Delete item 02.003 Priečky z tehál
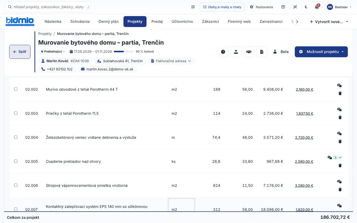Screen dimensions: 357x223 pos(340,117)
